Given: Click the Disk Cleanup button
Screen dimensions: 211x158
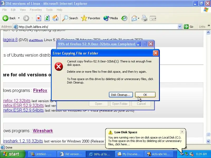Looking at the screenshot, I should tap(121, 95).
